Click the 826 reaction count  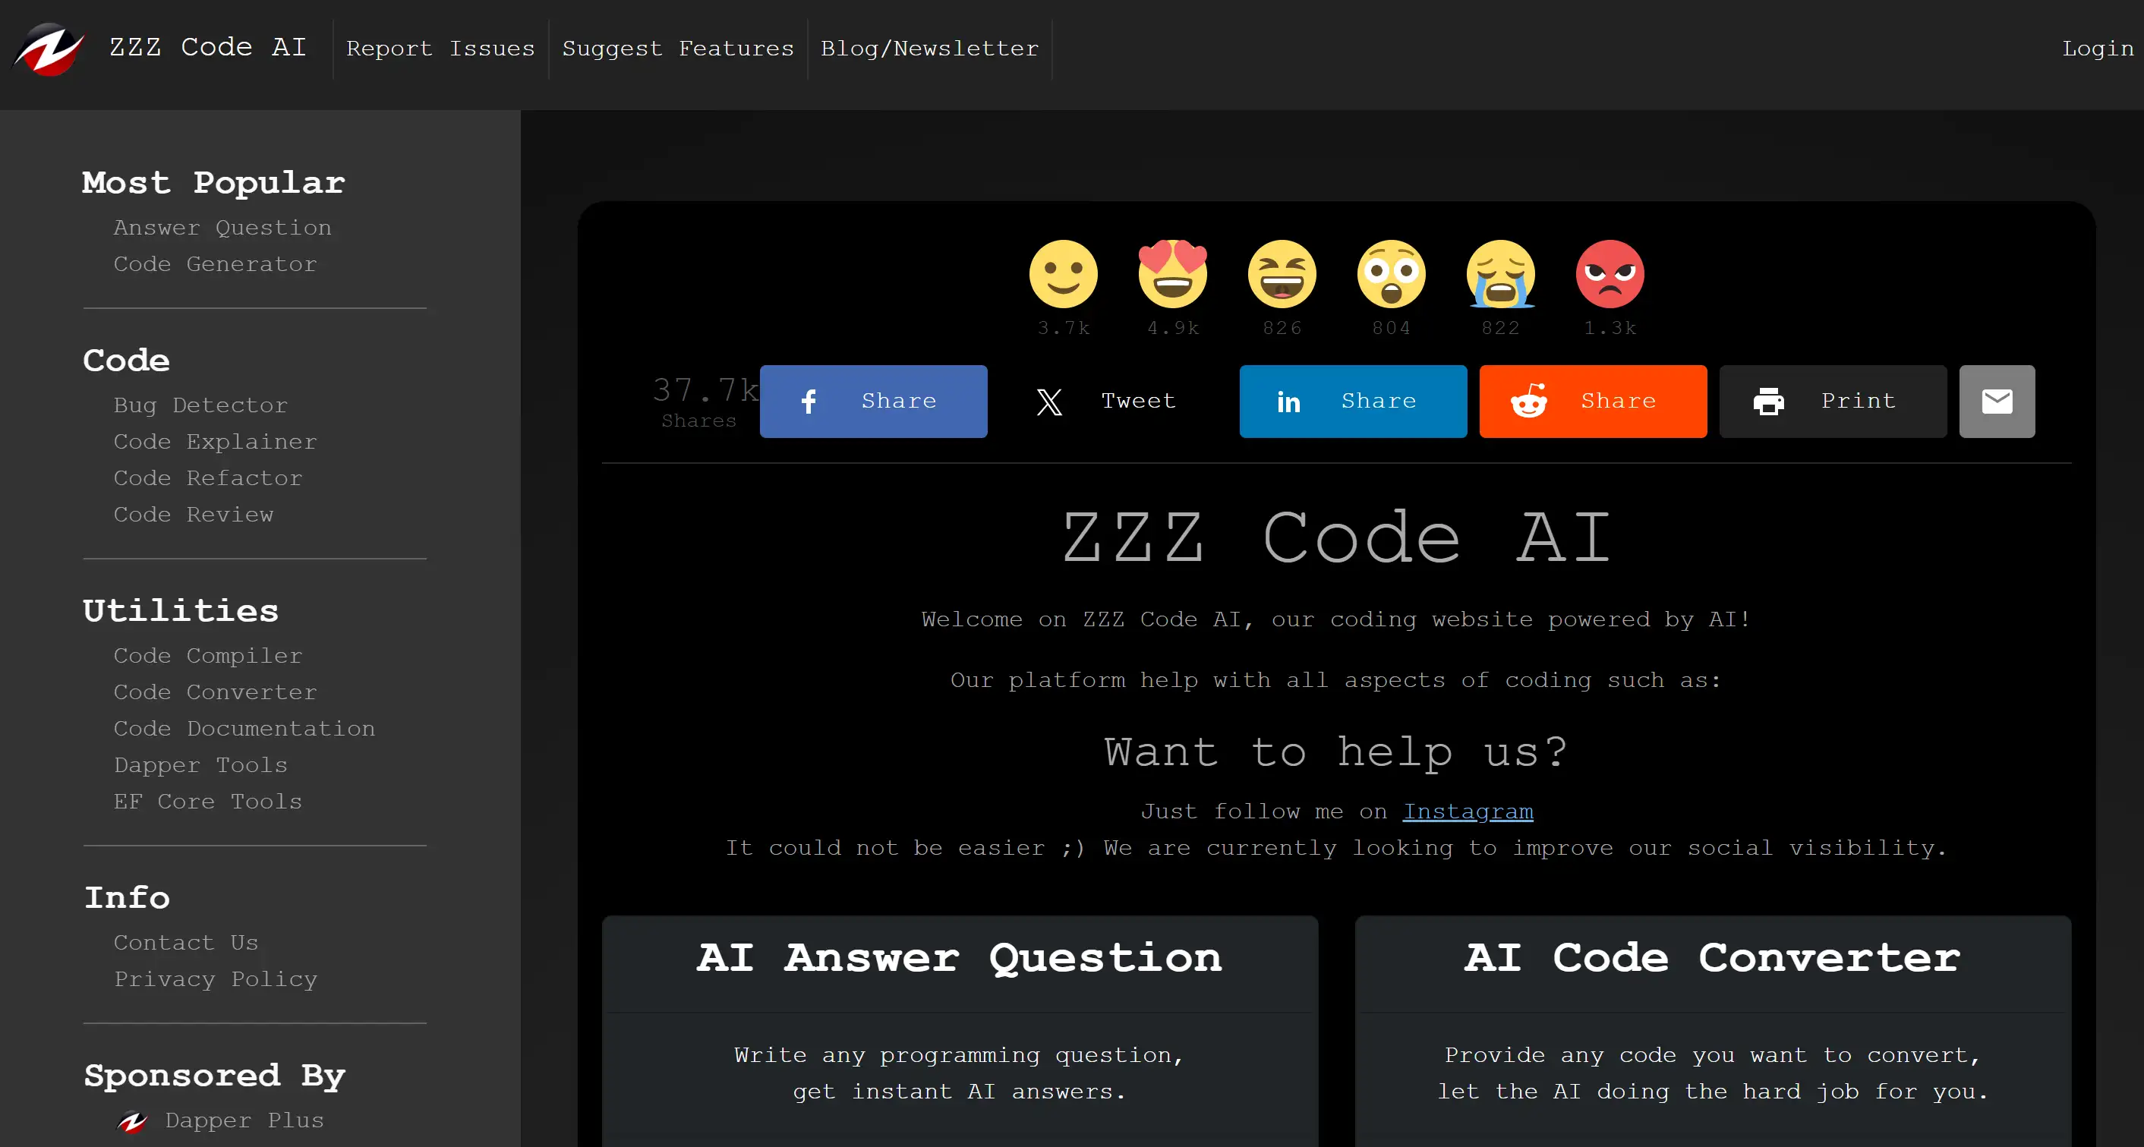tap(1282, 328)
